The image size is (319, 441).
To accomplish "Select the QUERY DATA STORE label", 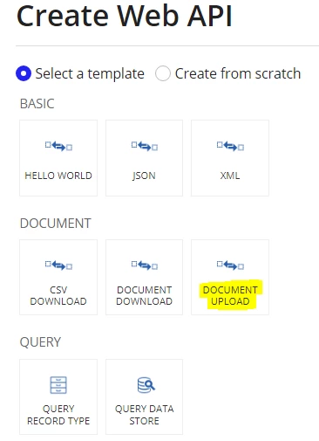I will click(145, 415).
